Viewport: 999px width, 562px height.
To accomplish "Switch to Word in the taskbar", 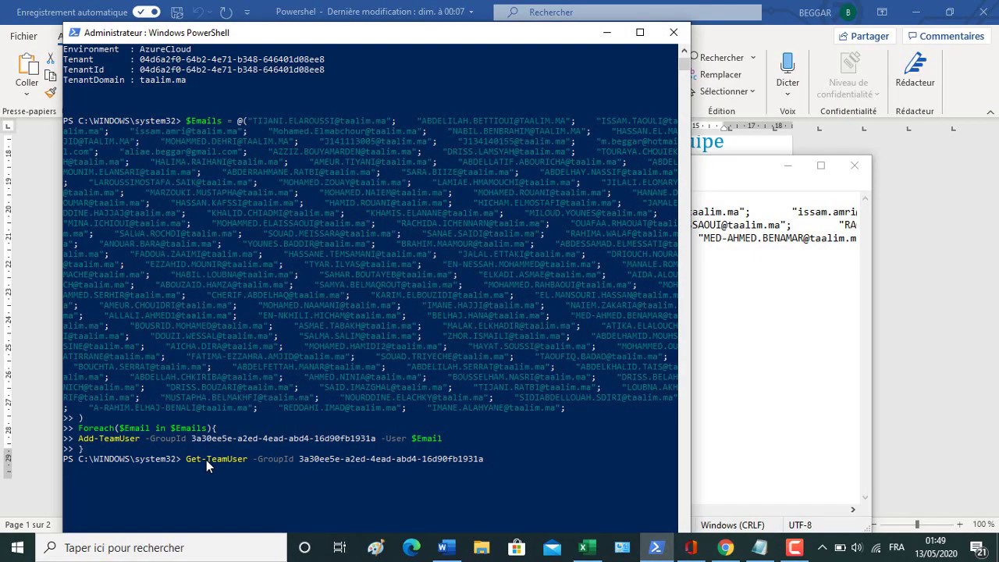I will pos(446,547).
